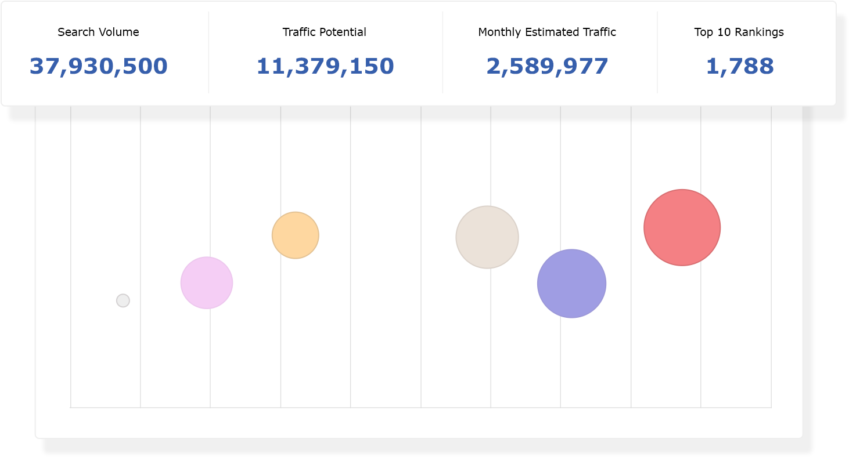849x457 pixels.
Task: Click the purple bubble in the chart
Action: pos(571,284)
